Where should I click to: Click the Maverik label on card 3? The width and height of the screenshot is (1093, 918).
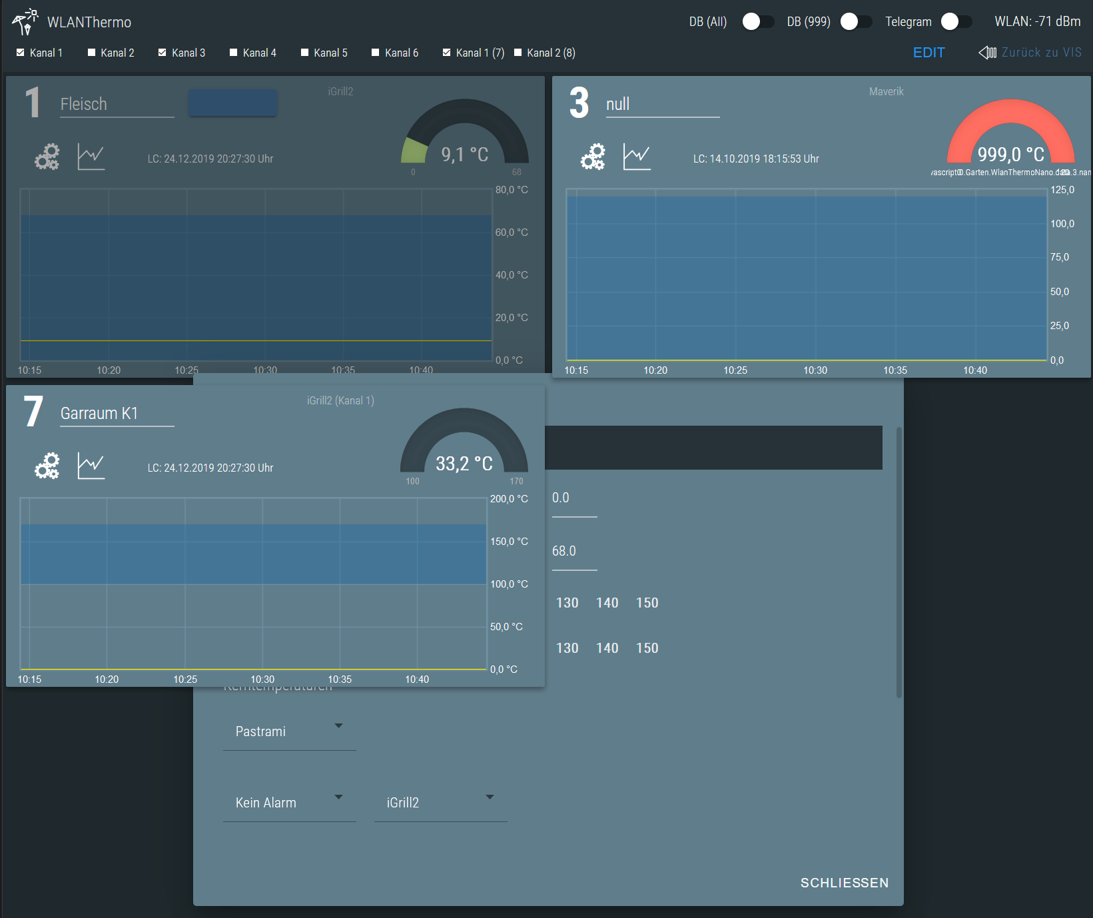887,91
